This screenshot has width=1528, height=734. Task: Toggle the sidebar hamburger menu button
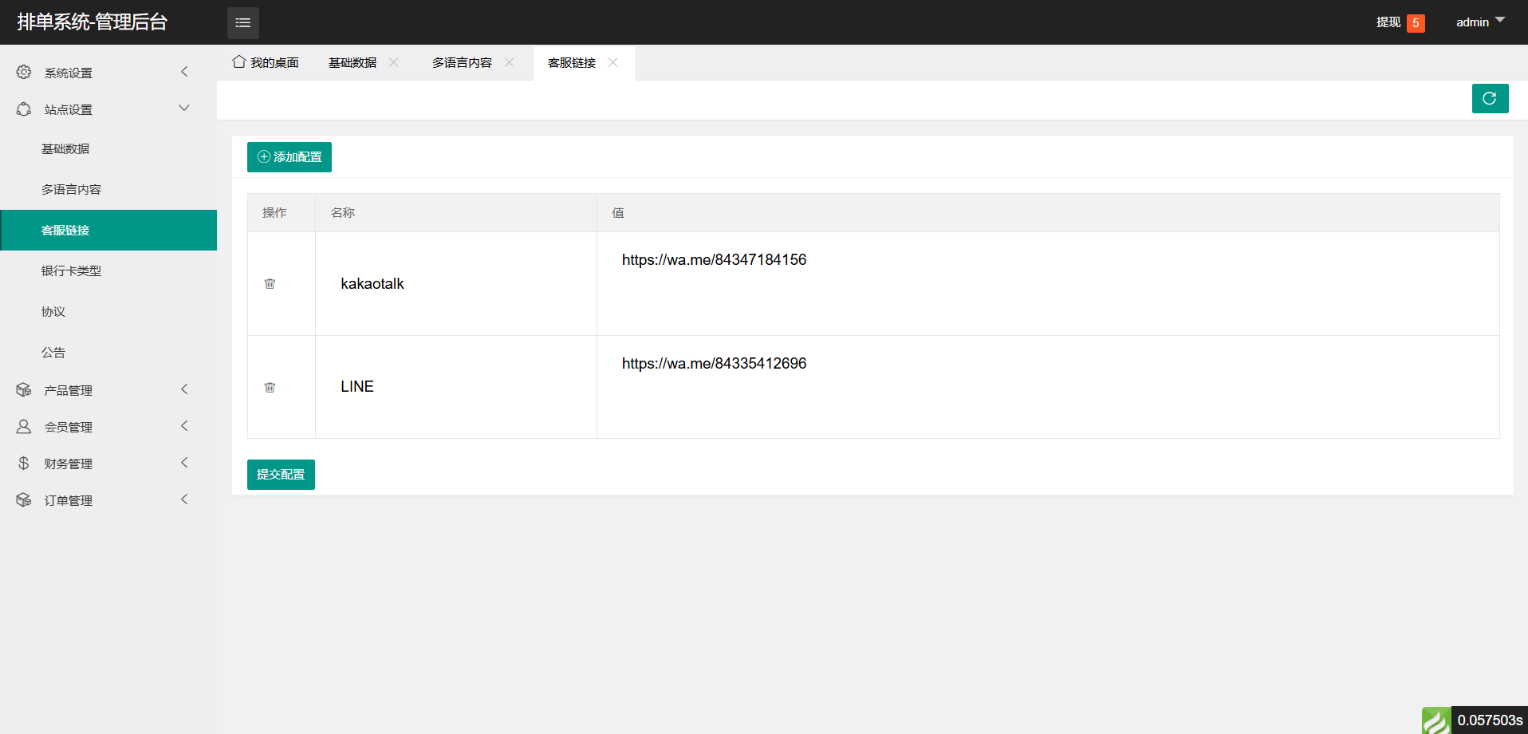click(x=243, y=22)
